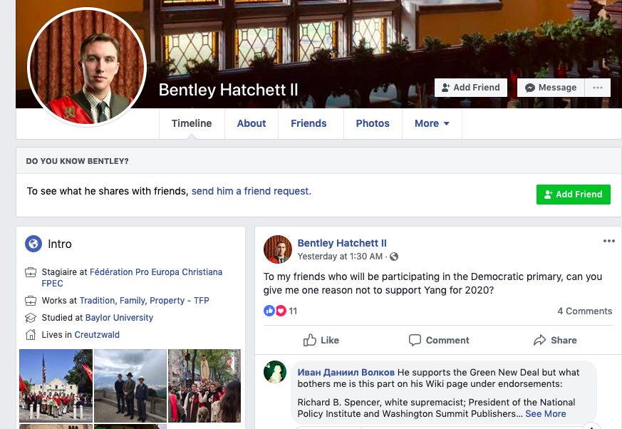Click the Comment speech bubble icon
622x429 pixels.
pyautogui.click(x=415, y=340)
